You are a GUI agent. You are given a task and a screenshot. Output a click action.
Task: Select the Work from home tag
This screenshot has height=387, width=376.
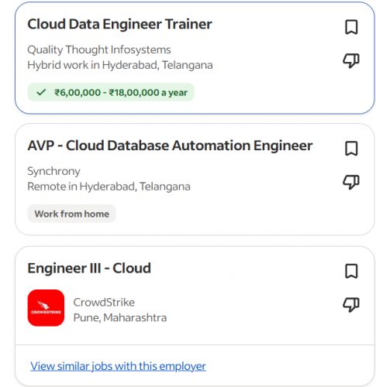point(71,214)
